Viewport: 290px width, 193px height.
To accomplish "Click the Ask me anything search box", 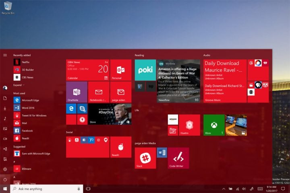I will 46,189.
